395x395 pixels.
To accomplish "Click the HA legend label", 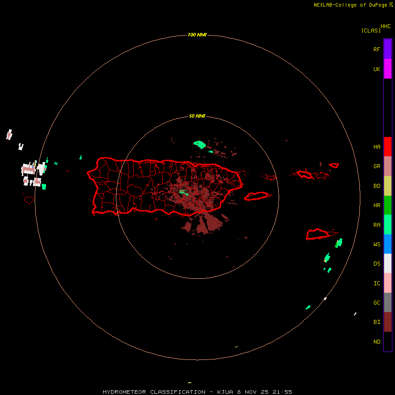I will click(377, 147).
